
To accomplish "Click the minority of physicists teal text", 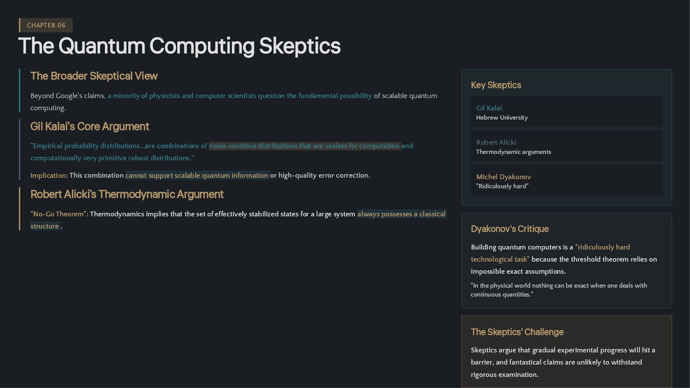I will [239, 96].
